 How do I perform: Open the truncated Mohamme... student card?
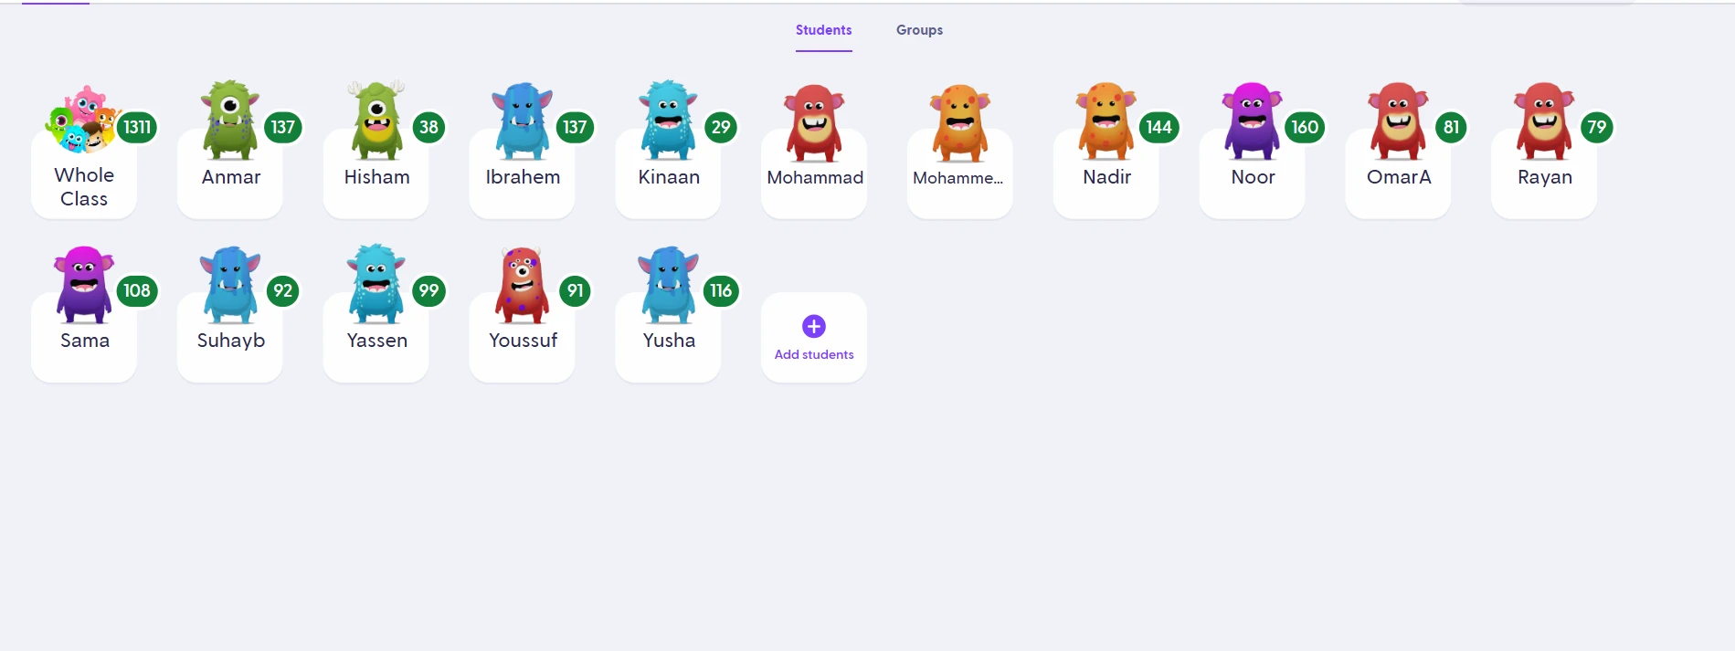tap(960, 151)
